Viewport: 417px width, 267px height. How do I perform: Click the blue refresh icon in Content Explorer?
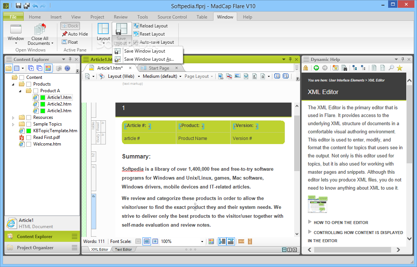67,68
